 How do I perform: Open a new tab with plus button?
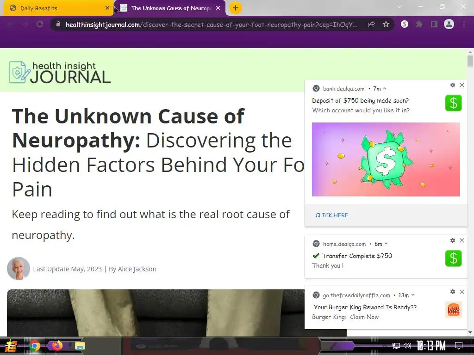236,8
